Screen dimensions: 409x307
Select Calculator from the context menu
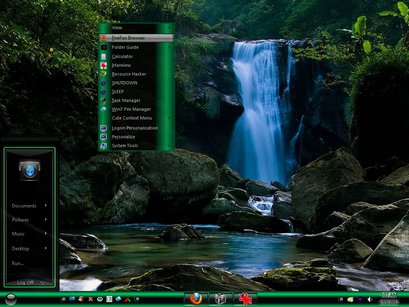(x=136, y=56)
